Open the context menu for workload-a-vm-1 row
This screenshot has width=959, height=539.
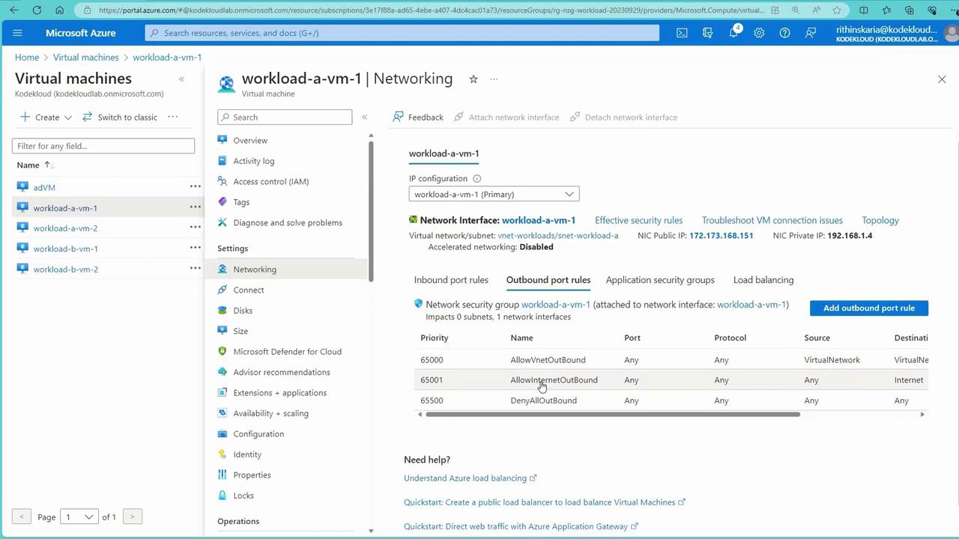click(195, 207)
